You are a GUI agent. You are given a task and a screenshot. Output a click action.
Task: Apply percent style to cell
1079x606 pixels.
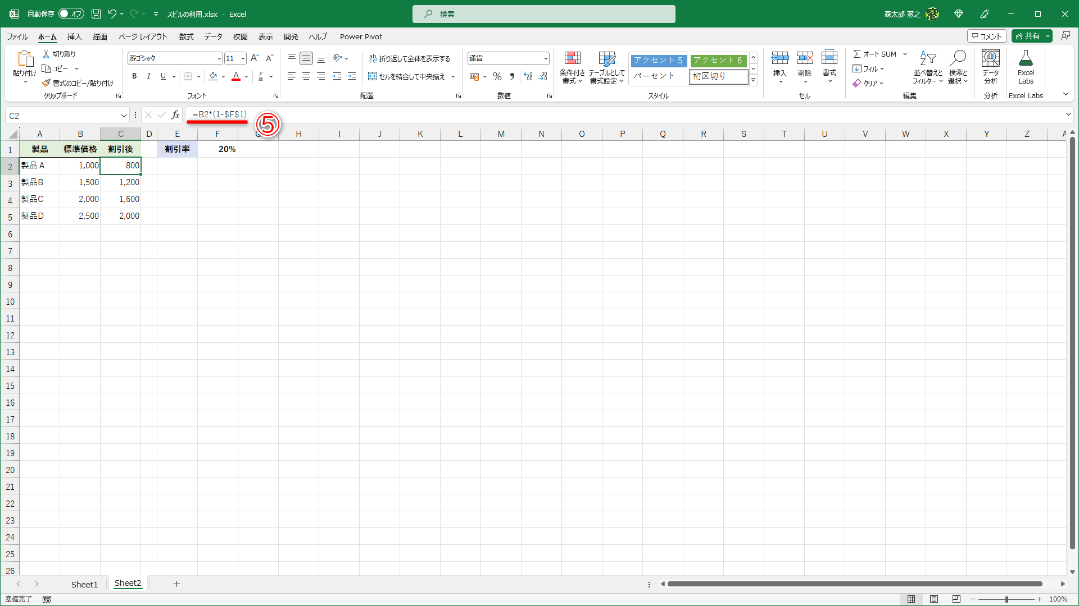pyautogui.click(x=497, y=76)
